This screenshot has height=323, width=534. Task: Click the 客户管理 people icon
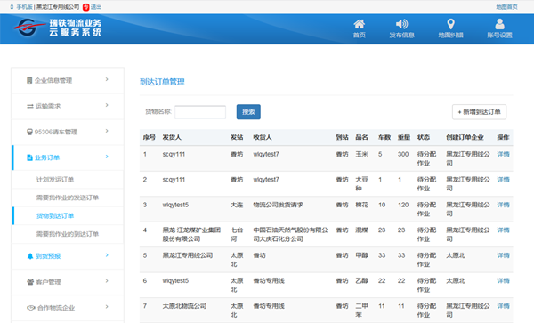tap(30, 282)
